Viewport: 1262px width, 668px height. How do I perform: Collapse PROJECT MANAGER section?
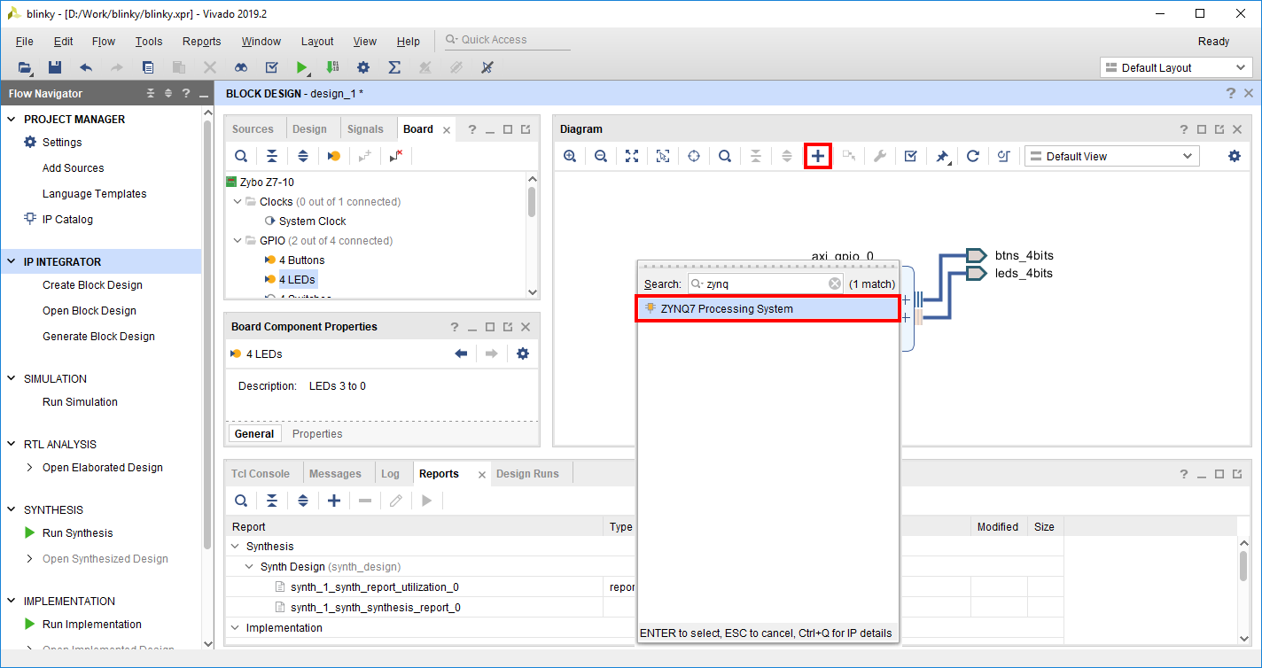(x=12, y=119)
